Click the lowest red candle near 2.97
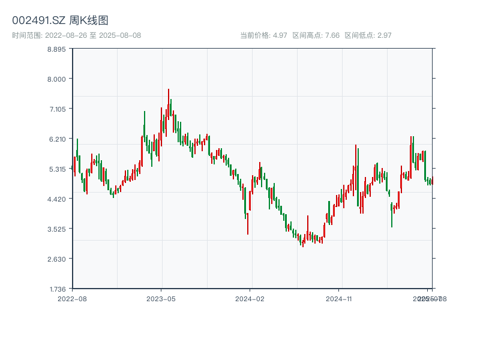 [303, 243]
